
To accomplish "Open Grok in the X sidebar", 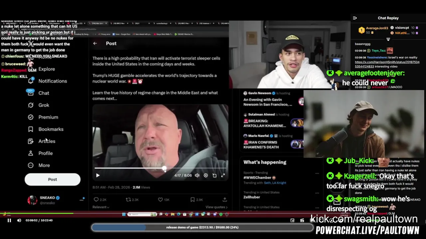I will coord(44,105).
